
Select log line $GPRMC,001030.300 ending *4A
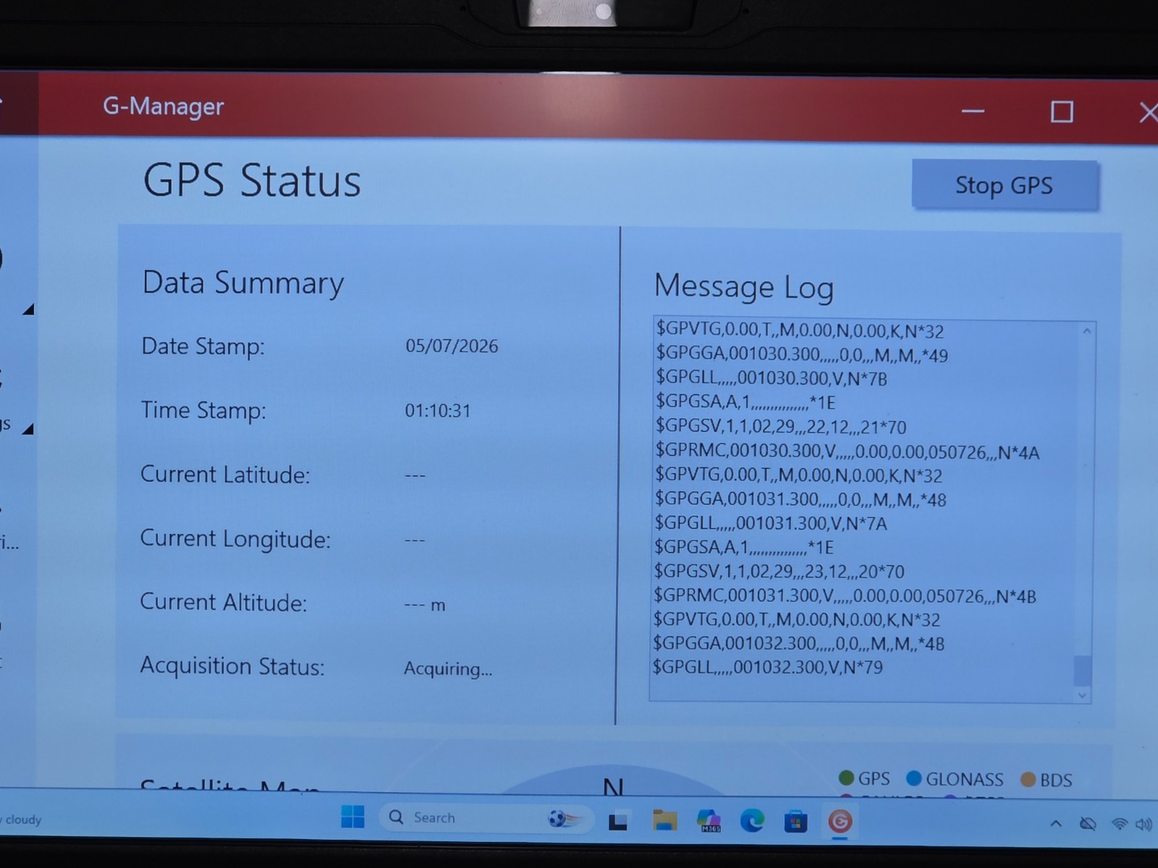848,451
